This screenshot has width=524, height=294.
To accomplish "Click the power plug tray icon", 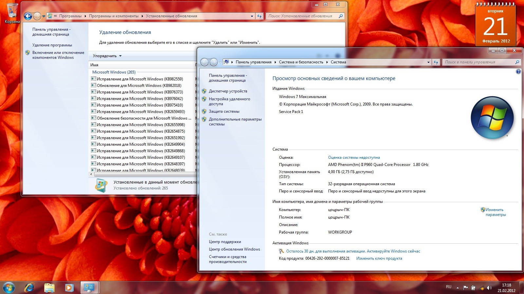I will click(x=473, y=288).
